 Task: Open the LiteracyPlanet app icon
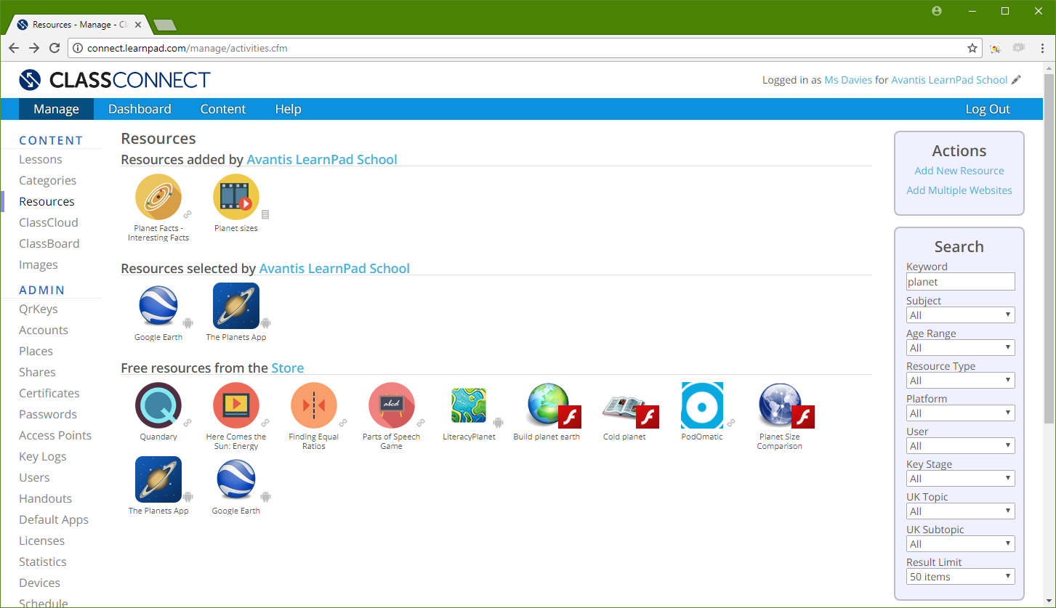coord(469,405)
